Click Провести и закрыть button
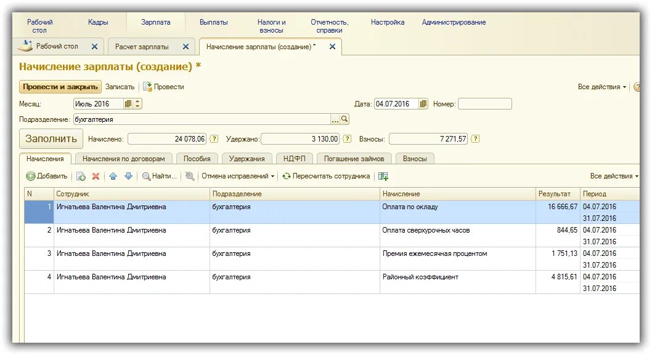 coord(60,87)
